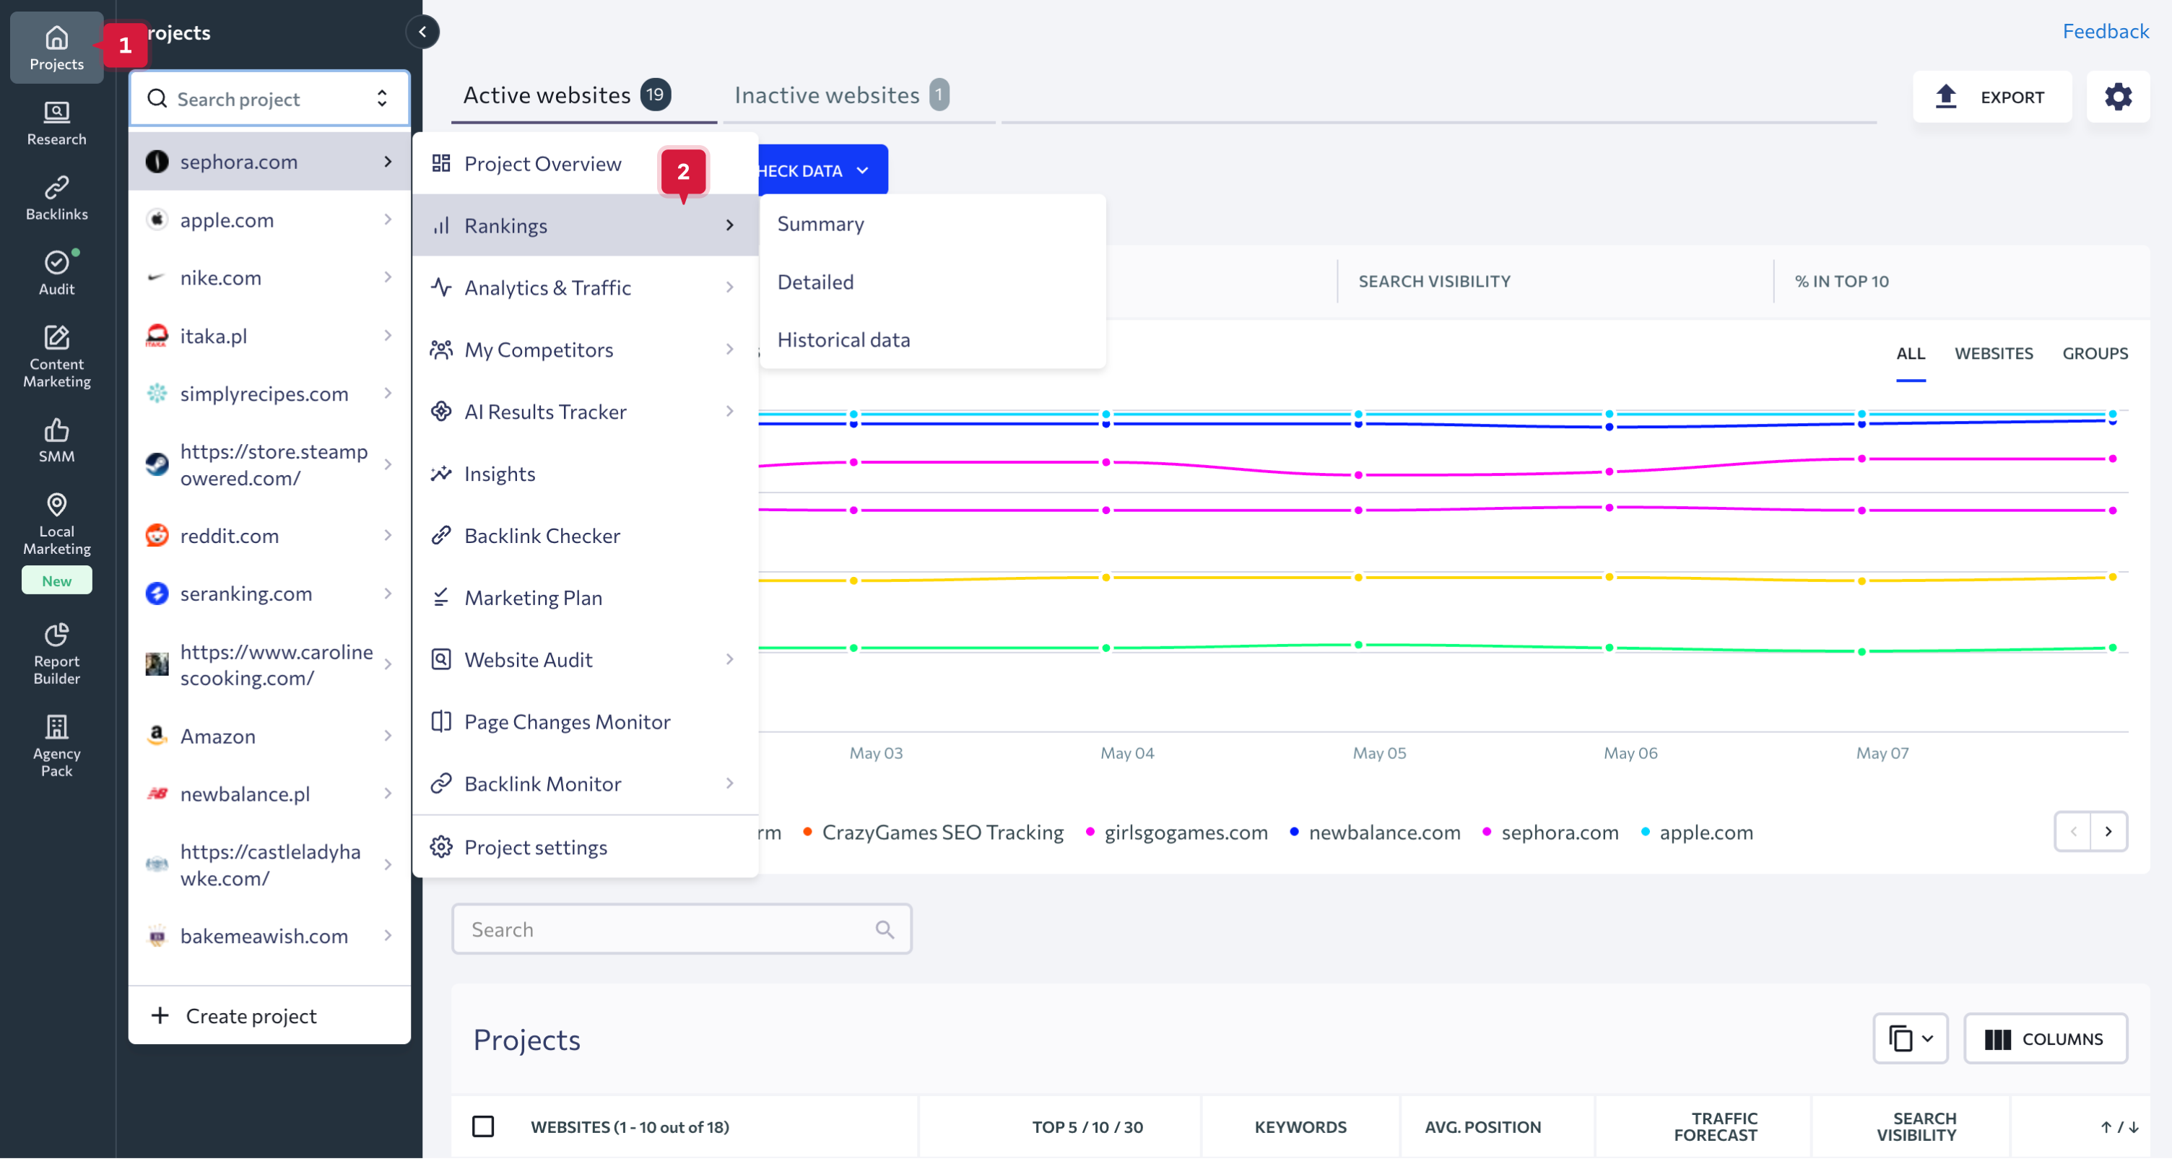Expand AI Results Tracker submenu
Screen dimensions: 2172x1164
click(585, 412)
